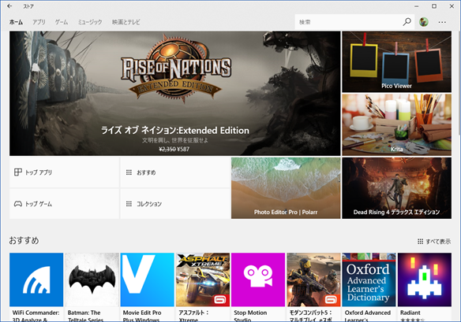Click the search magnifier icon

pyautogui.click(x=407, y=22)
